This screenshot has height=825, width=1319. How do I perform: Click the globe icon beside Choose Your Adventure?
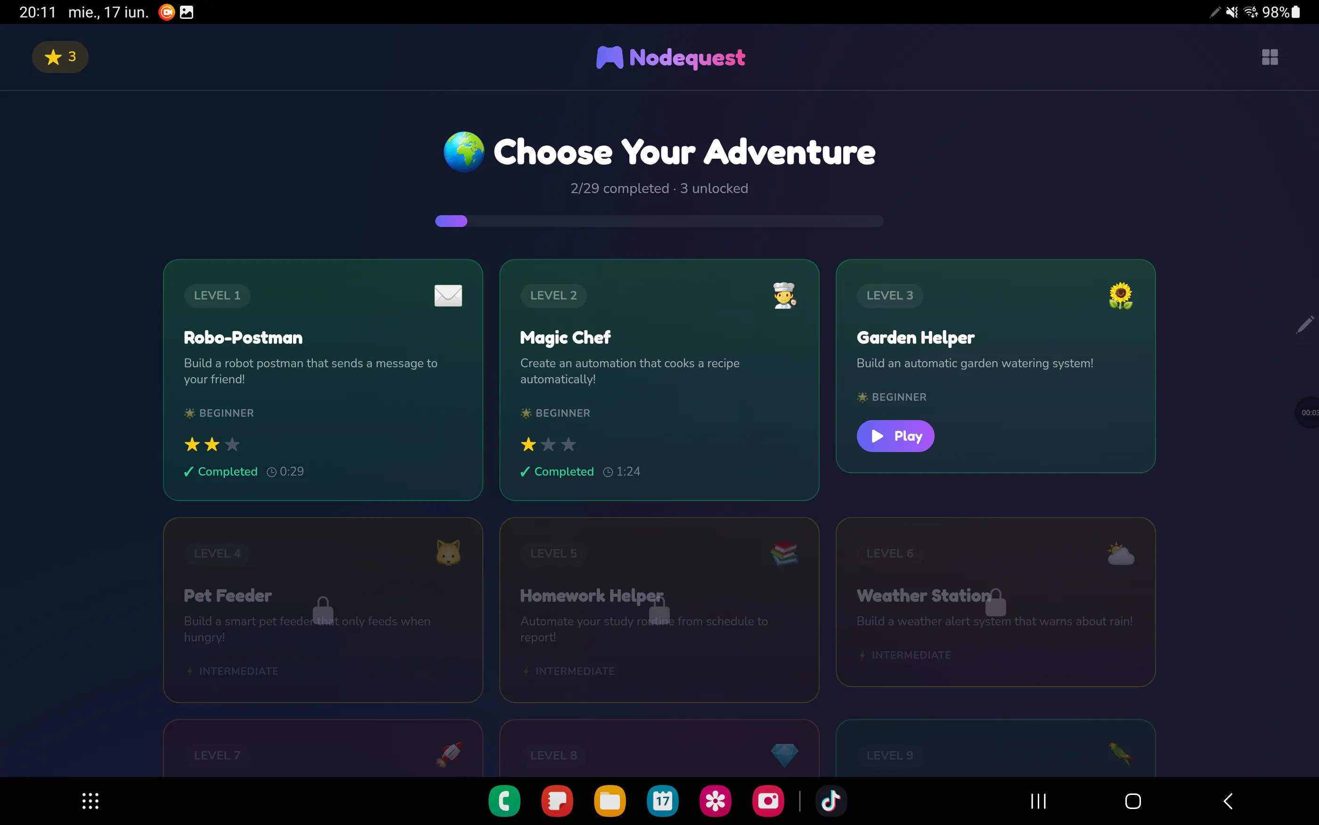click(464, 152)
